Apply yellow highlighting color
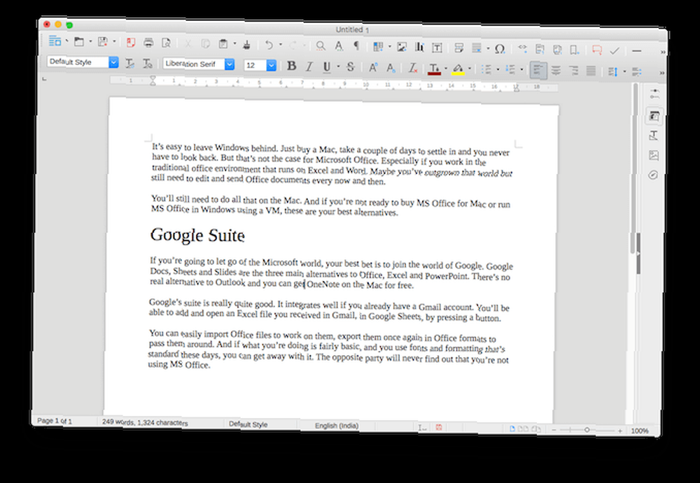Viewport: 700px width, 483px height. (x=458, y=69)
